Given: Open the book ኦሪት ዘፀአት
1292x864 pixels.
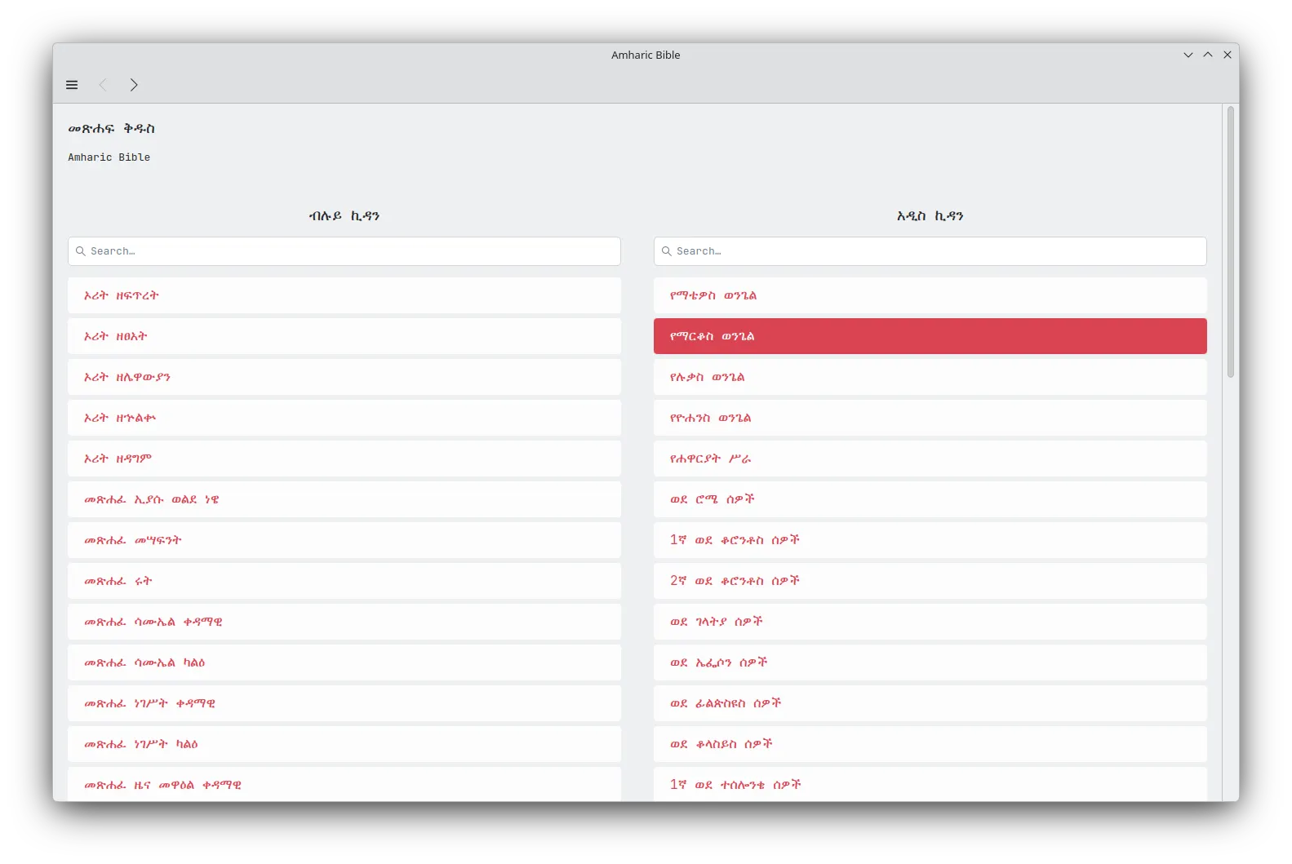Looking at the screenshot, I should [344, 336].
